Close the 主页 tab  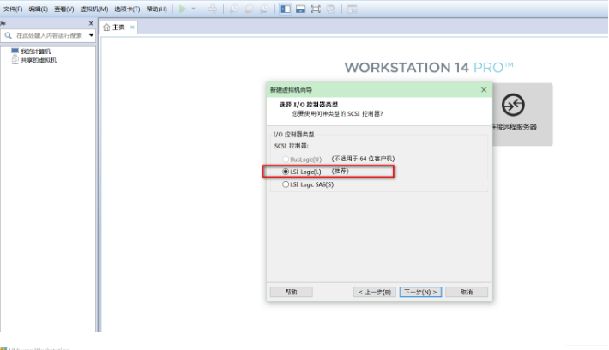(x=132, y=27)
